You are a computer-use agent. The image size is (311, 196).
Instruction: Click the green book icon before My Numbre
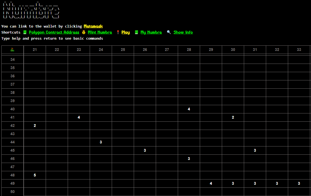137,32
